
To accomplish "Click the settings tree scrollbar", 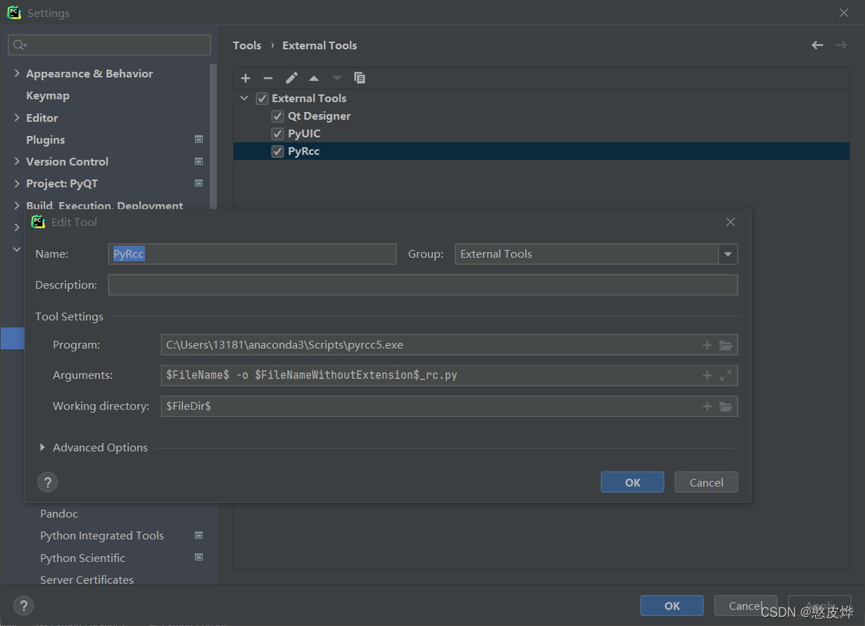I will pyautogui.click(x=214, y=135).
